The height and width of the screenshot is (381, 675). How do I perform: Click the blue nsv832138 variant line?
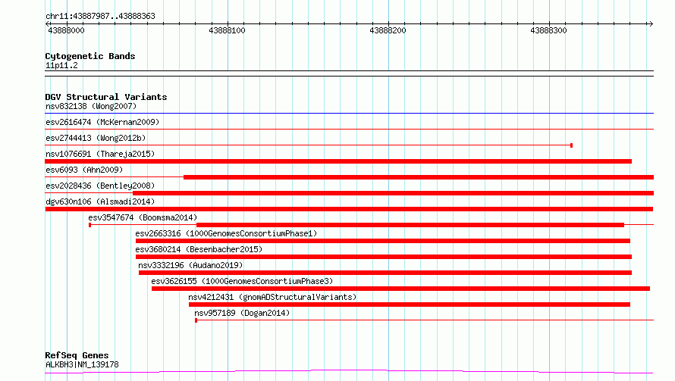(x=349, y=114)
